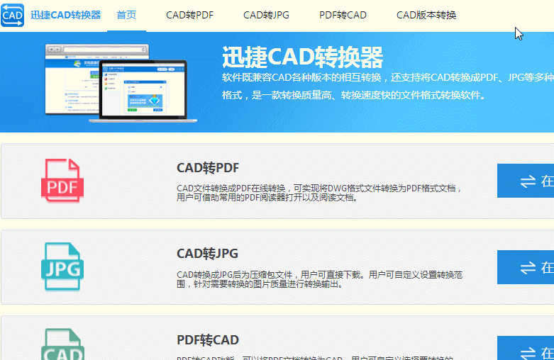The height and width of the screenshot is (360, 554).
Task: Switch to the CAD转PDF menu item
Action: 189,15
